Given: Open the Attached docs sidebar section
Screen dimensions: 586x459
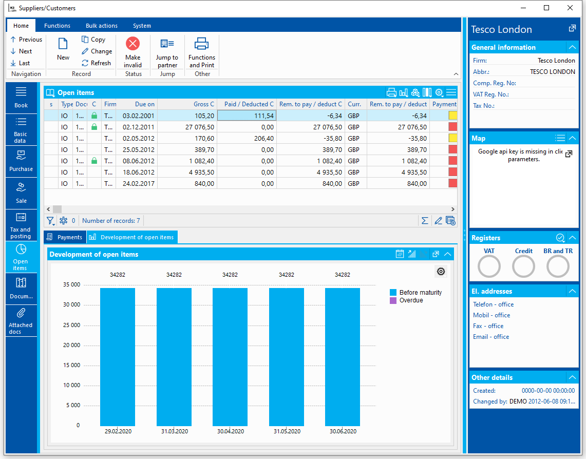Looking at the screenshot, I should point(21,320).
